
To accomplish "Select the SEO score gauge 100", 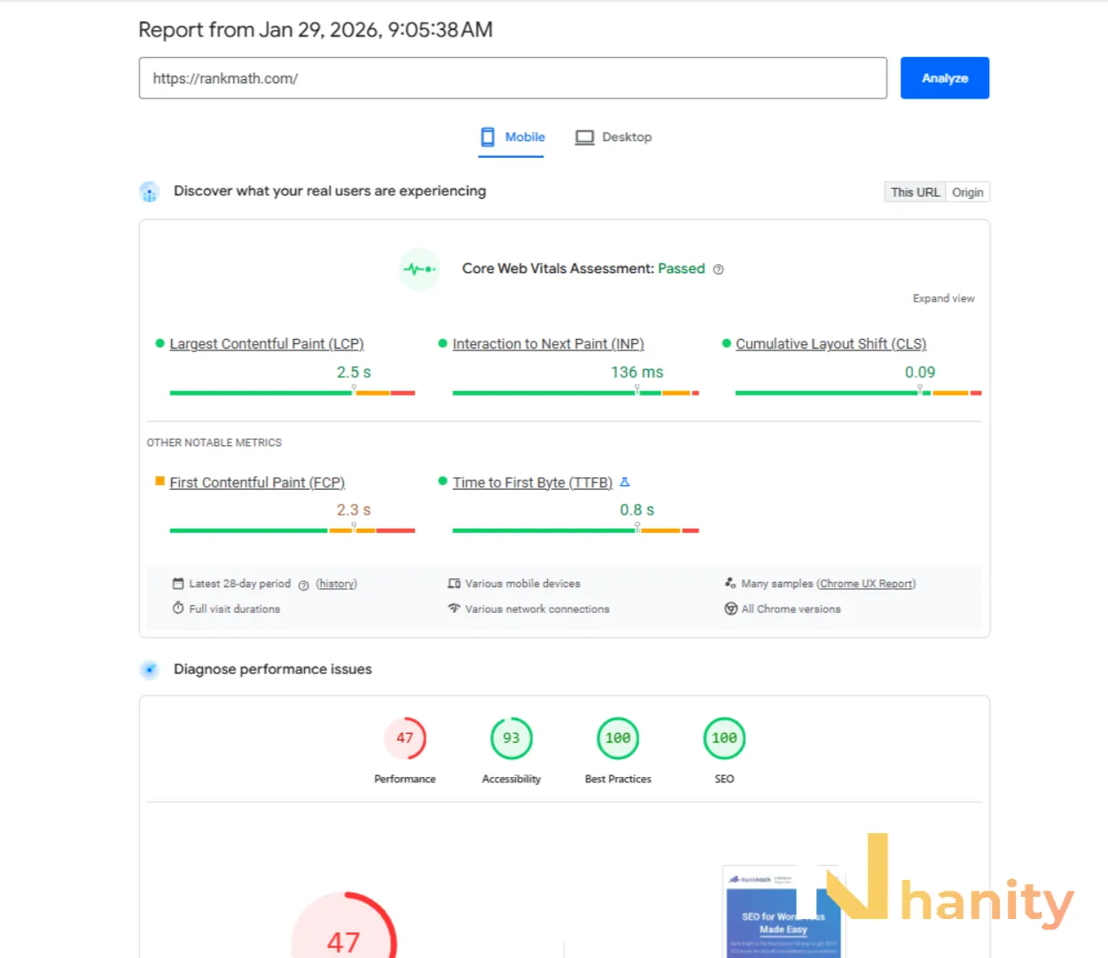I will [724, 738].
